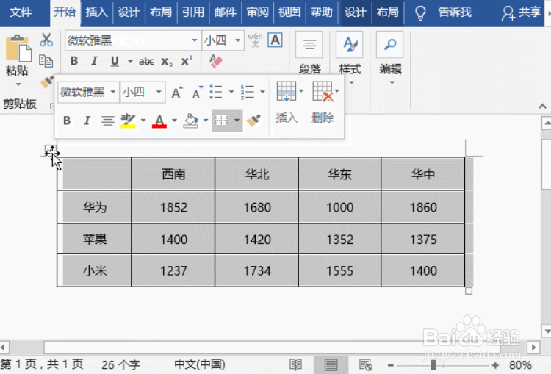Screen dimensions: 551x374
Task: Click the horizontal scrollbar right arrow
Action: pos(534,348)
